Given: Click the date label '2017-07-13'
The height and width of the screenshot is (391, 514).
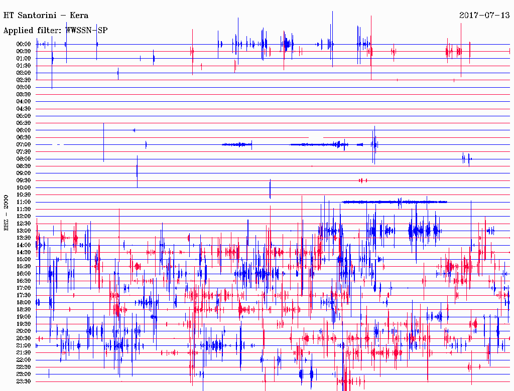Looking at the screenshot, I should [484, 15].
